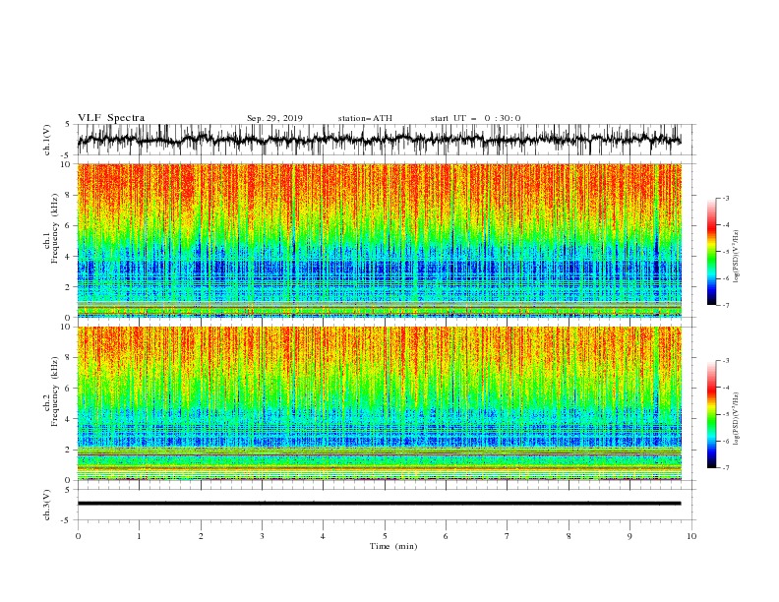Click the "10" tick on the time axis
This screenshot has height=602, width=779.
pos(691,536)
